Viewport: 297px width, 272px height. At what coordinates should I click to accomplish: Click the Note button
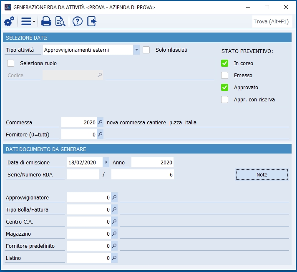[262, 175]
